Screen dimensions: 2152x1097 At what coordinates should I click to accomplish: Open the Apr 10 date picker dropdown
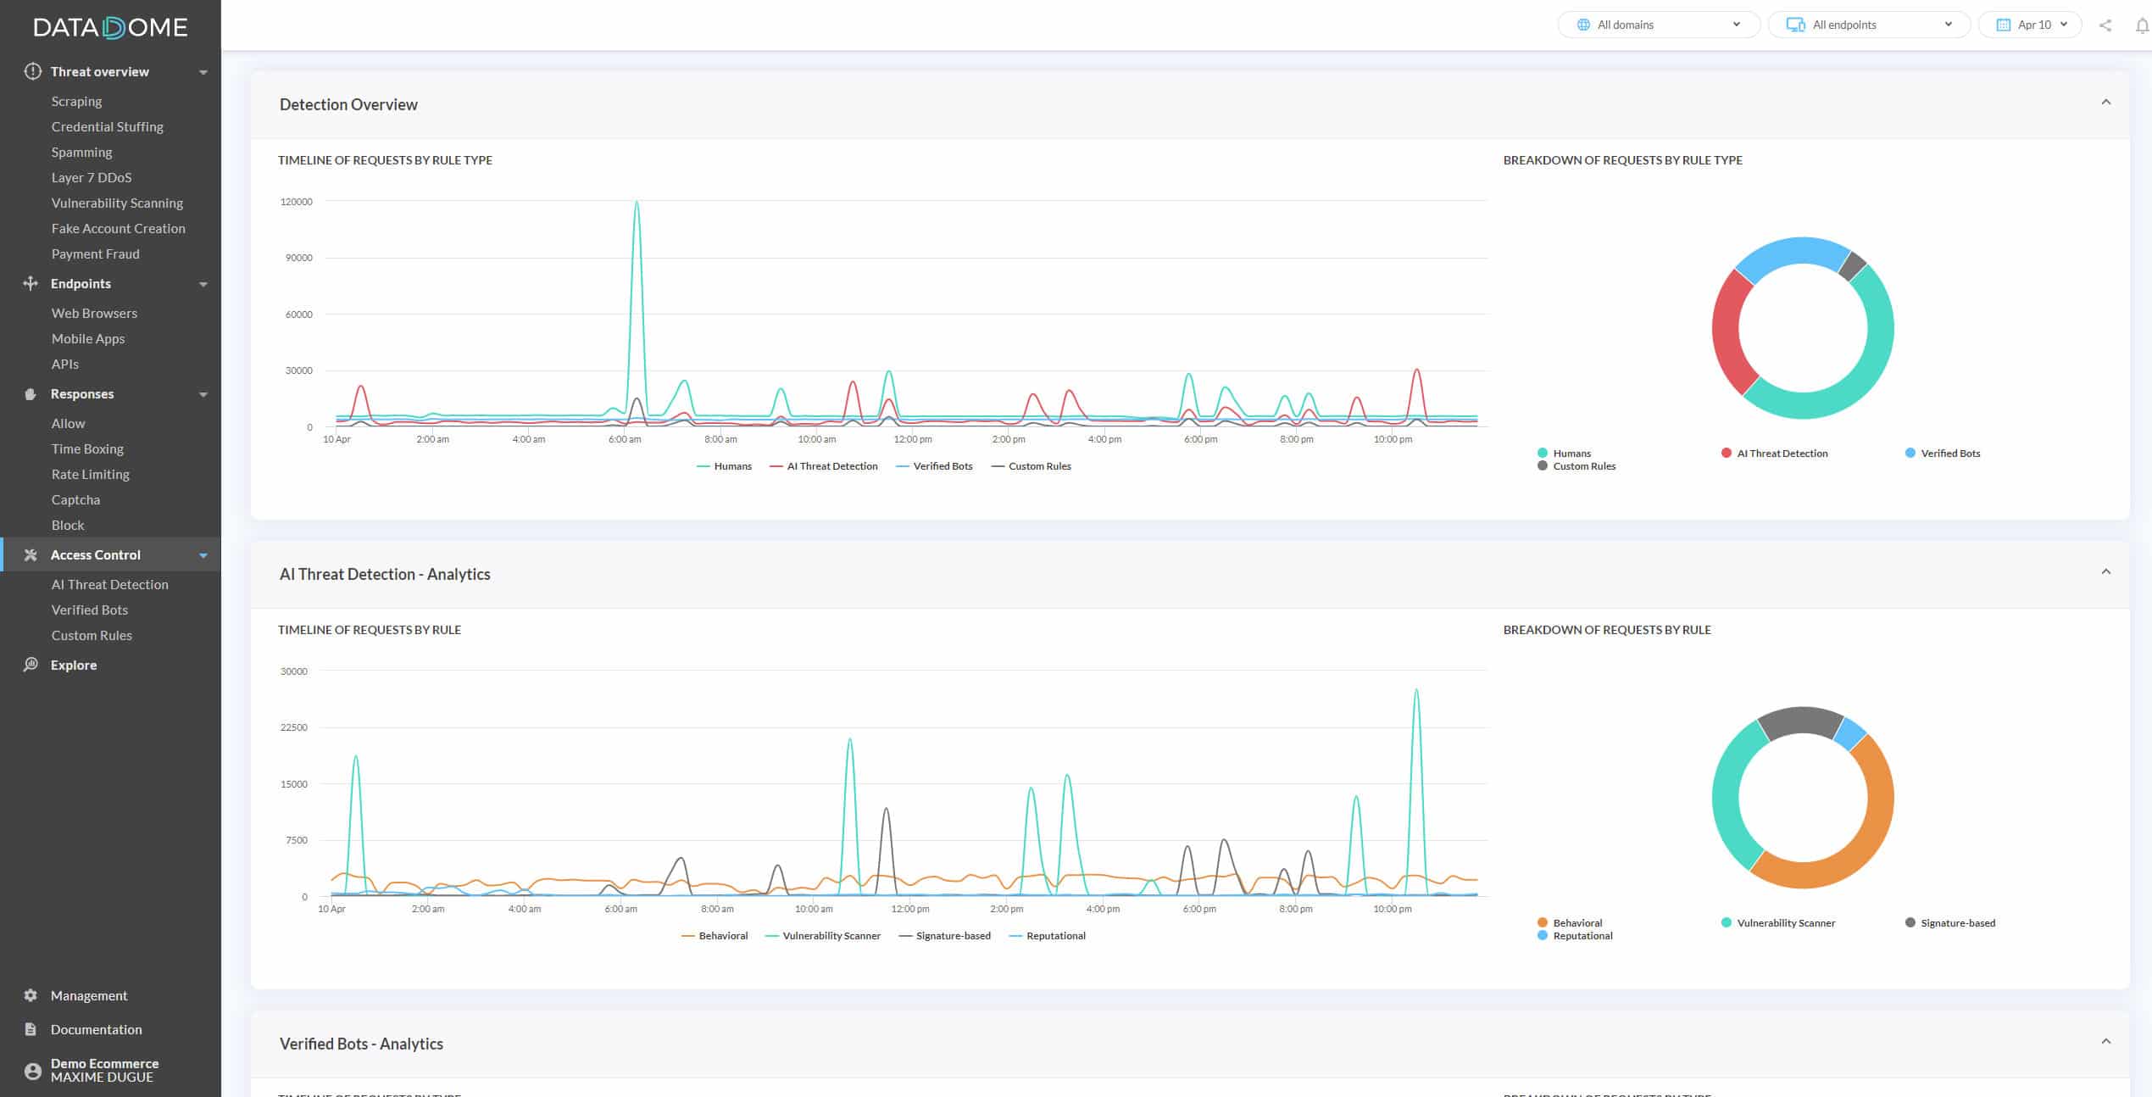click(2029, 24)
